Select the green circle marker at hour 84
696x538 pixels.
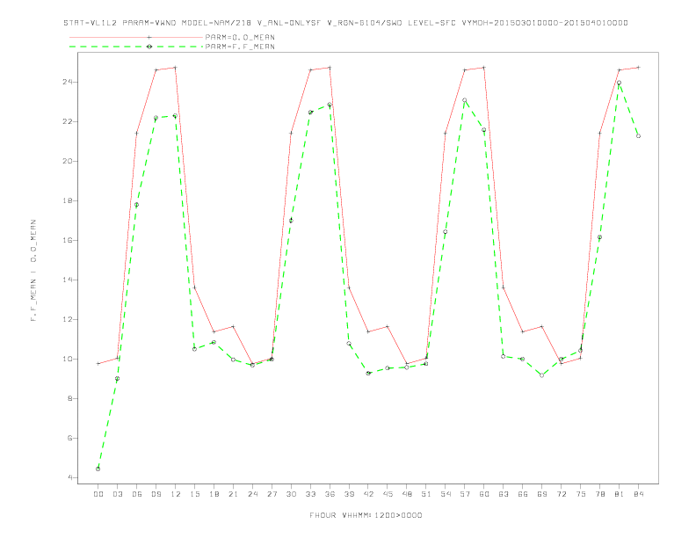638,136
